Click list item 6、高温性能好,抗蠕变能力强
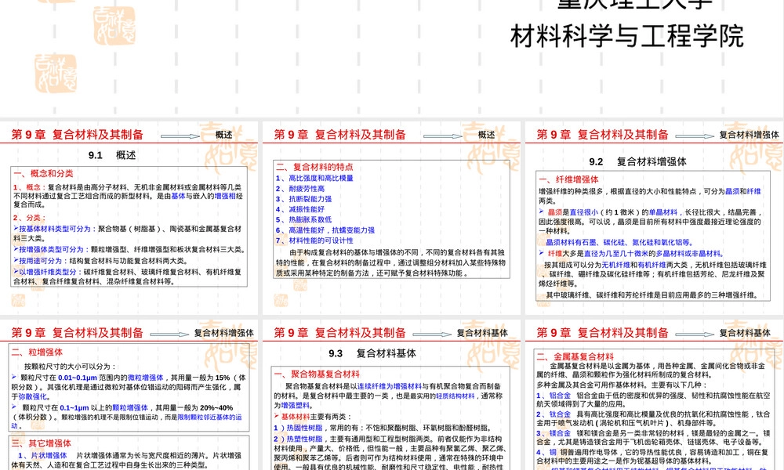 [325, 230]
